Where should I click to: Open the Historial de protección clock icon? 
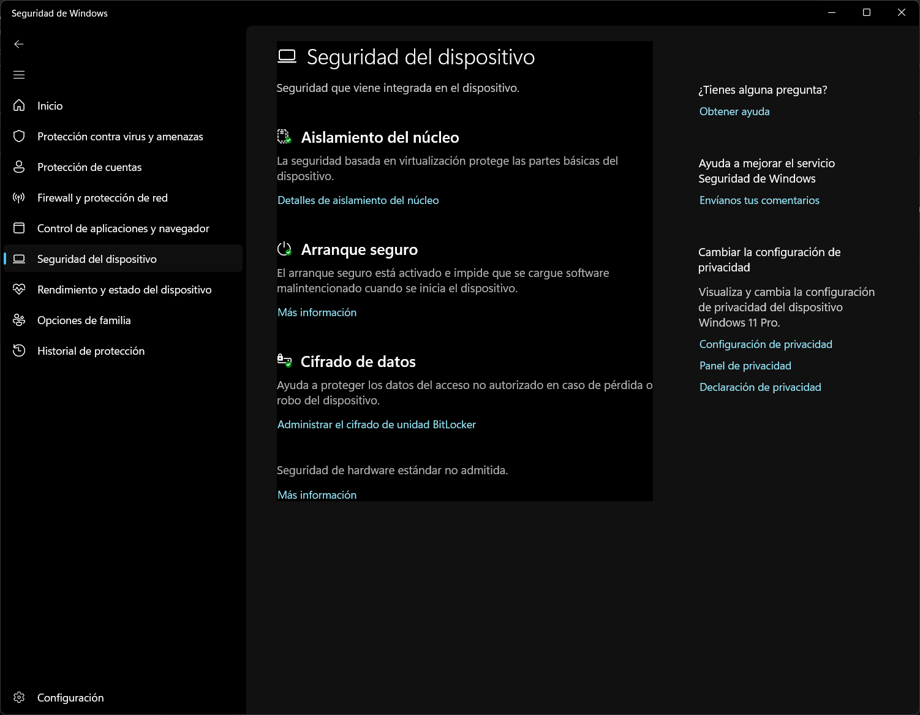point(19,351)
